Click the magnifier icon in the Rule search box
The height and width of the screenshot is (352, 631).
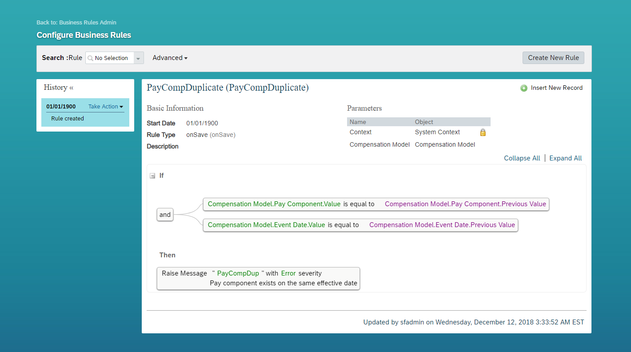pos(90,58)
